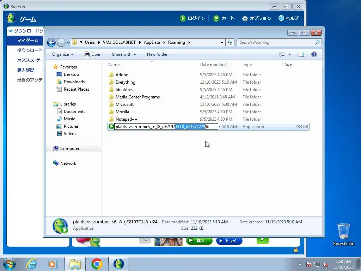
Task: Open the view options dropdown arrow
Action: (x=290, y=54)
